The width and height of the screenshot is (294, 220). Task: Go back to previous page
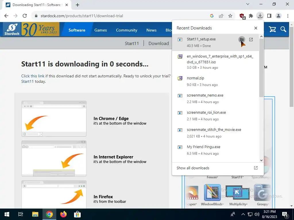click(x=6, y=16)
